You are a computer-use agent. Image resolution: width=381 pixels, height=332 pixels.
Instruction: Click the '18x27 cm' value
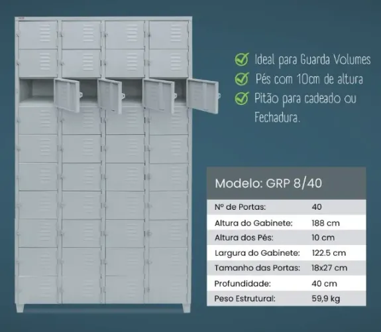coord(329,268)
